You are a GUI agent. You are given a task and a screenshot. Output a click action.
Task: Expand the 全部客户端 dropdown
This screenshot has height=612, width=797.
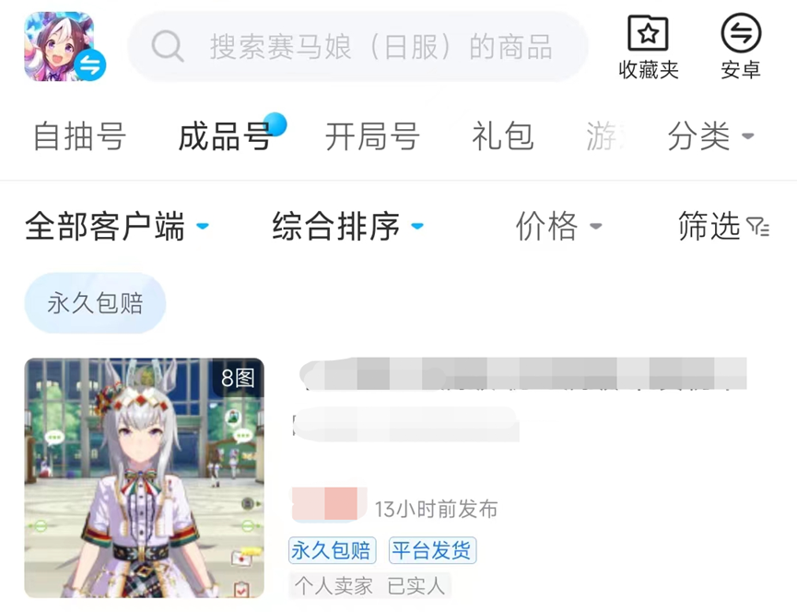(x=117, y=226)
